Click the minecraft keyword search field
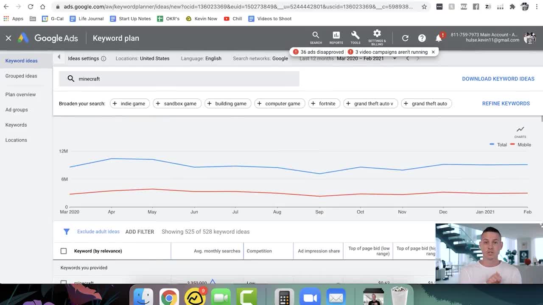The height and width of the screenshot is (305, 543). coord(179,79)
